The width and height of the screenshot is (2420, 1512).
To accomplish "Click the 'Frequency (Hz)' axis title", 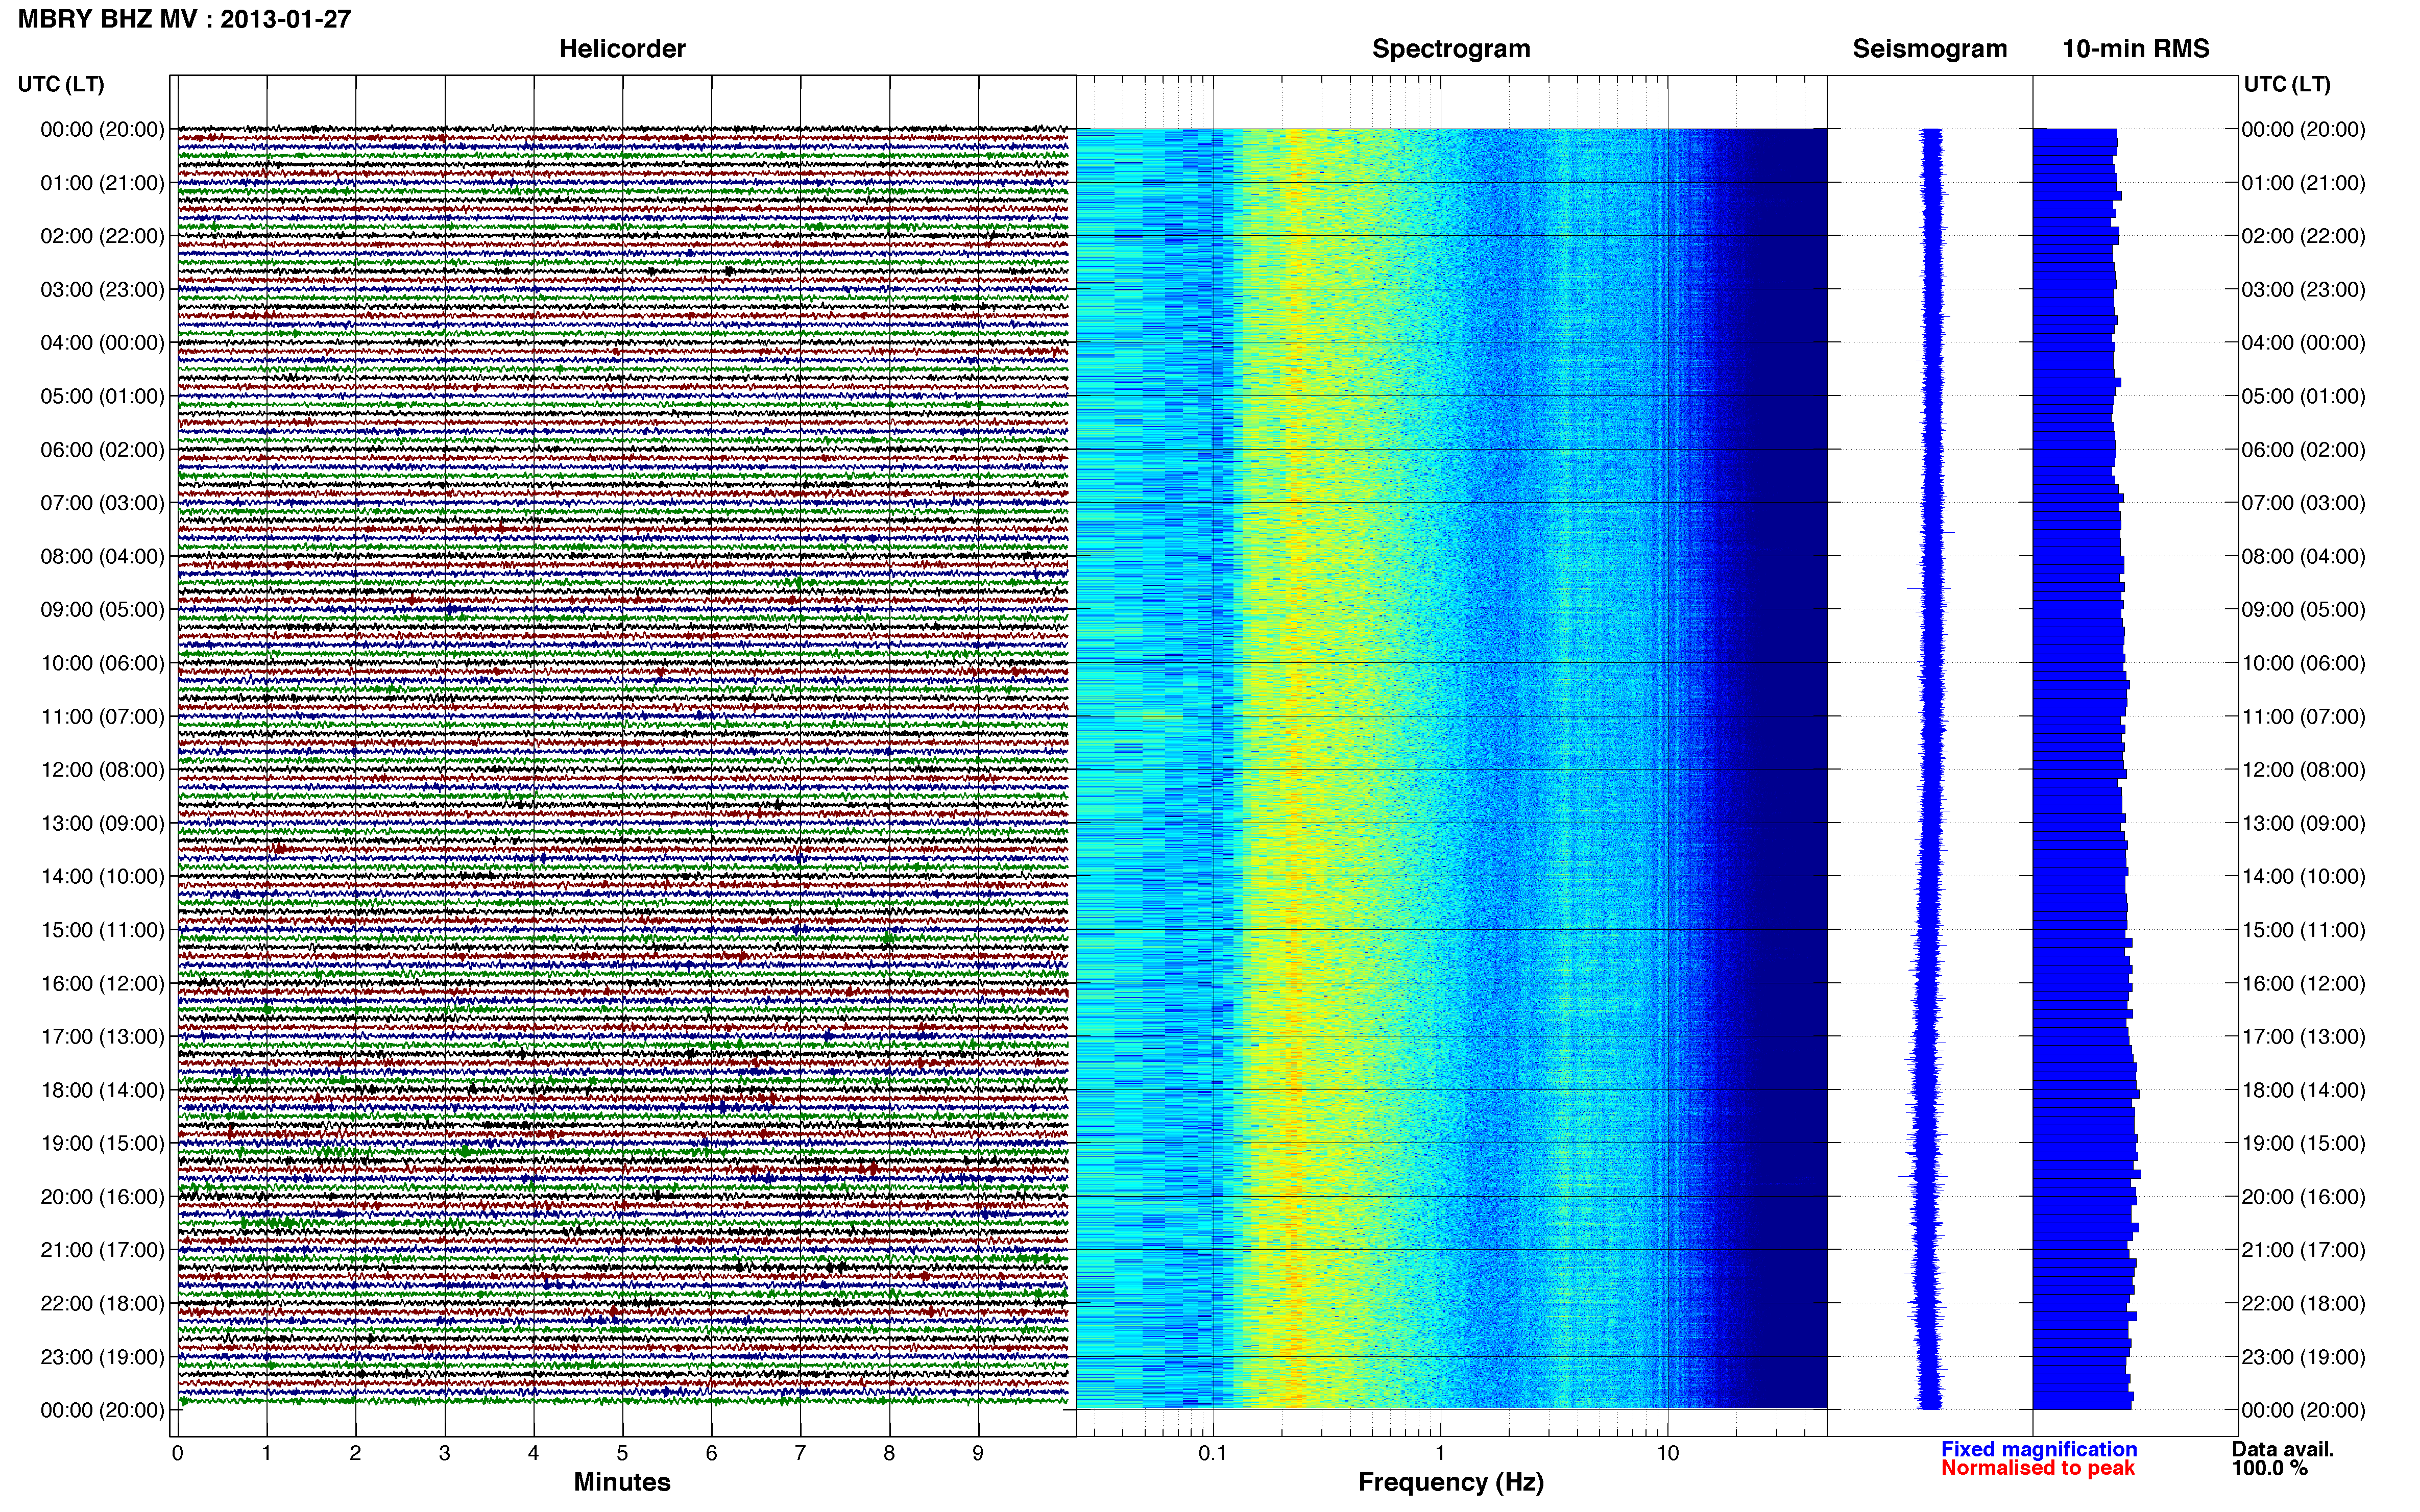I will [1450, 1482].
